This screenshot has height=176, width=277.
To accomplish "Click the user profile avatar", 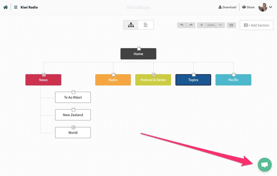I will click(x=263, y=7).
